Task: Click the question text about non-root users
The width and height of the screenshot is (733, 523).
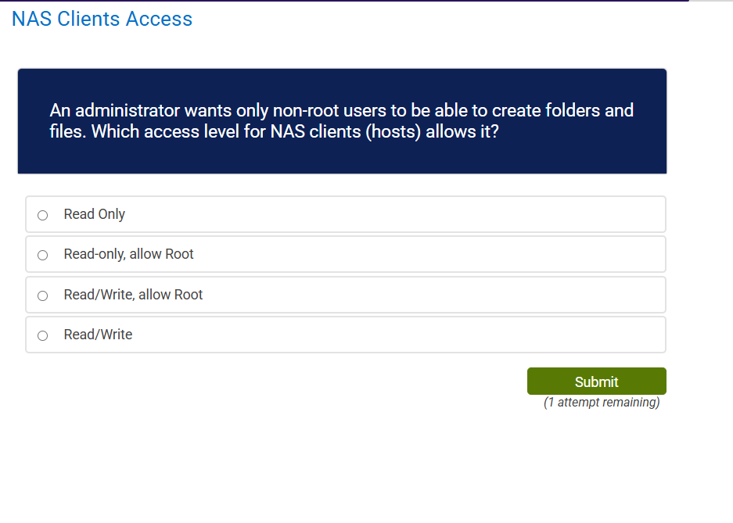Action: (x=342, y=121)
